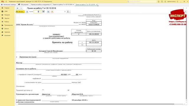Open the More actions dots in form
Viewport: 189px width, 106px height.
pyautogui.click(x=183, y=8)
